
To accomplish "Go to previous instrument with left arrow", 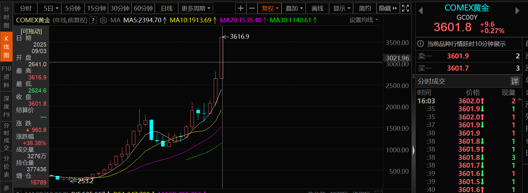I will (421, 11).
